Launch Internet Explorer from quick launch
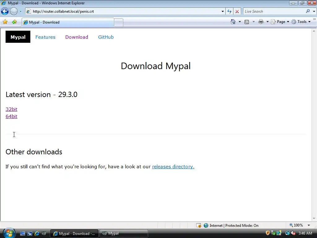This screenshot has height=238, width=317. pos(37,234)
